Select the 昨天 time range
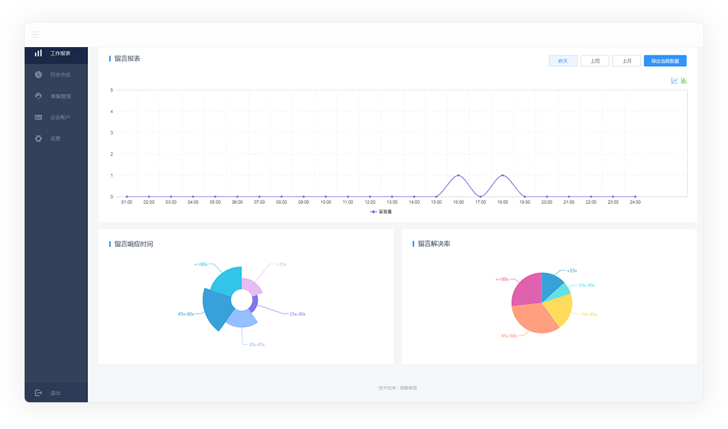This screenshot has width=728, height=429. click(563, 60)
